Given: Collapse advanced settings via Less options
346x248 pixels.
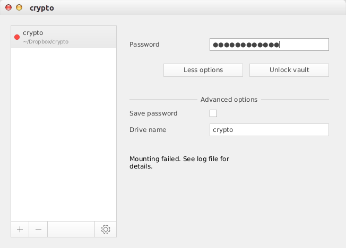Looking at the screenshot, I should 203,70.
